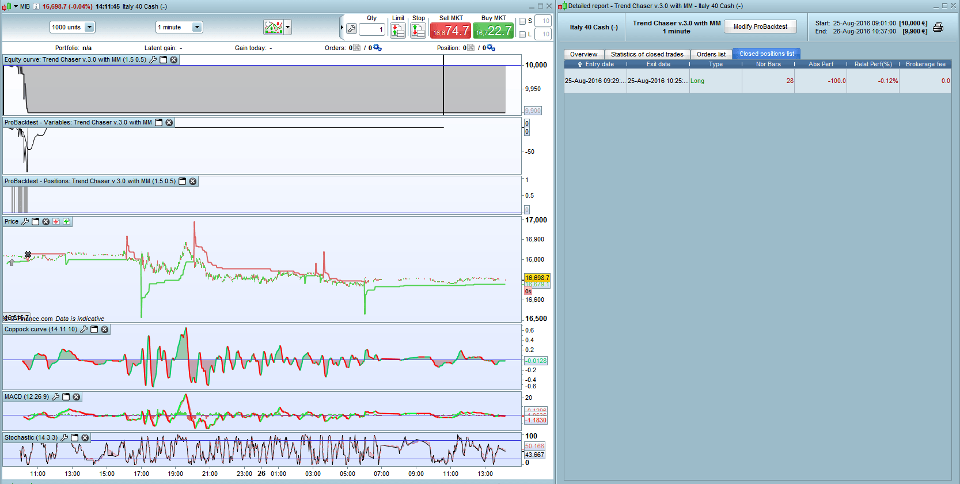Open the Stop order tool

coord(418,30)
